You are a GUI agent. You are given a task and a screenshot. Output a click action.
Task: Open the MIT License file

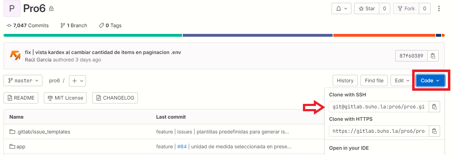click(65, 98)
